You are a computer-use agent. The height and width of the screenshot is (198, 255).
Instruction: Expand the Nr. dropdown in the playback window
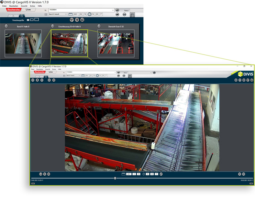pos(115,72)
